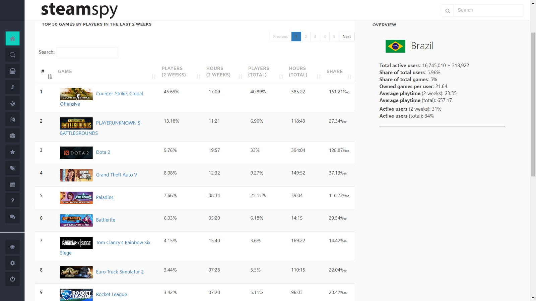Click 'Owned games per user' line

coord(413,86)
